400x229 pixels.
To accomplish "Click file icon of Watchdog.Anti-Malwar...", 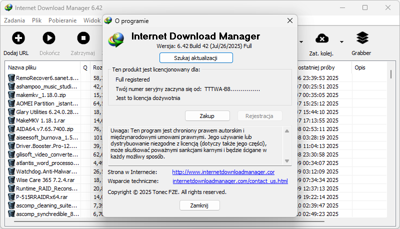I will pos(11,171).
